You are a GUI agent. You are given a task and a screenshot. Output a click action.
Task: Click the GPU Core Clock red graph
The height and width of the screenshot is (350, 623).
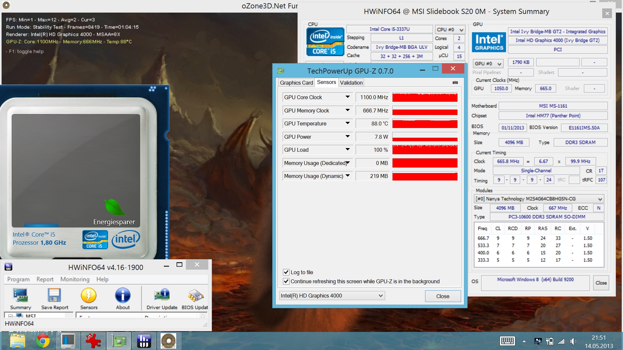pyautogui.click(x=425, y=97)
